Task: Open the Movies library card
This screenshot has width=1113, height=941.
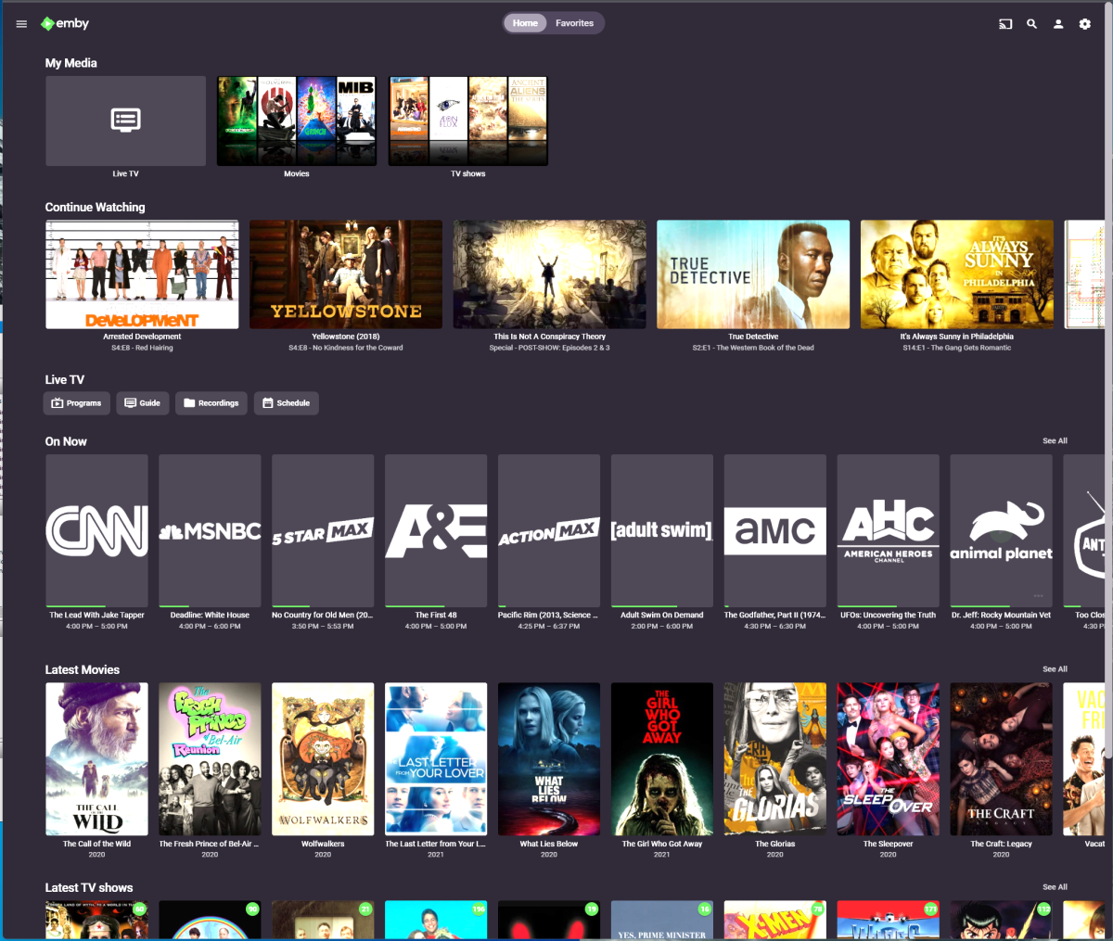Action: point(297,121)
